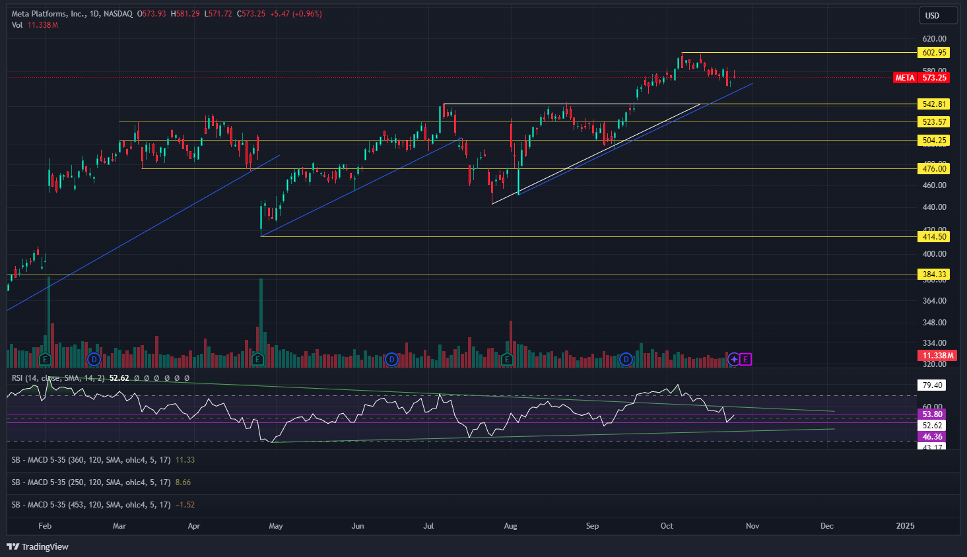967x557 pixels.
Task: Open the late-April earnings marker
Action: pos(257,360)
